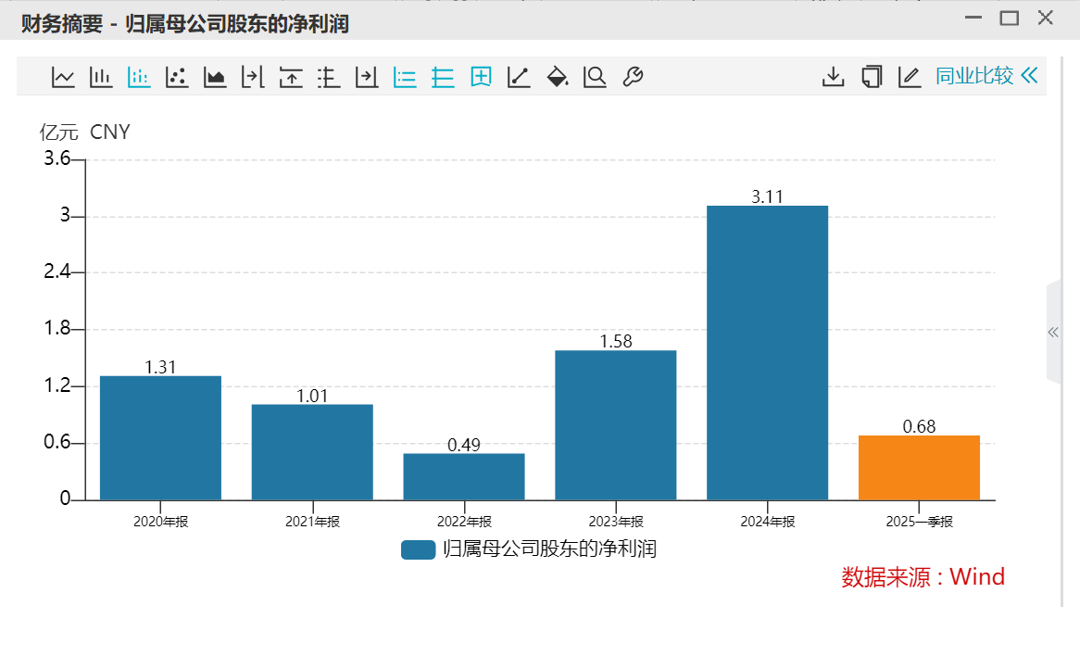Toggle the horizontal gridlines icon
1080x656 pixels.
(x=443, y=77)
